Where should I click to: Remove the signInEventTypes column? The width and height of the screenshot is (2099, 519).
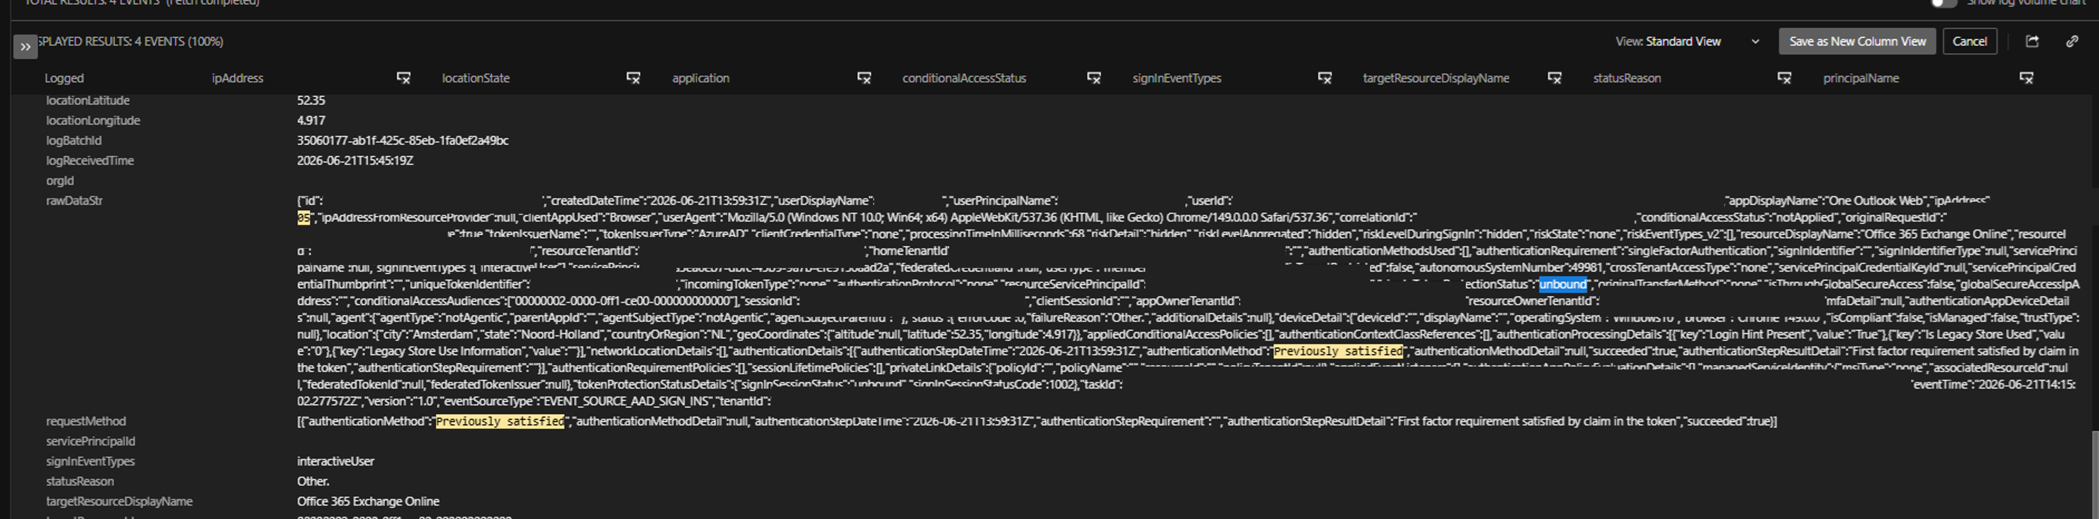[x=1324, y=78]
